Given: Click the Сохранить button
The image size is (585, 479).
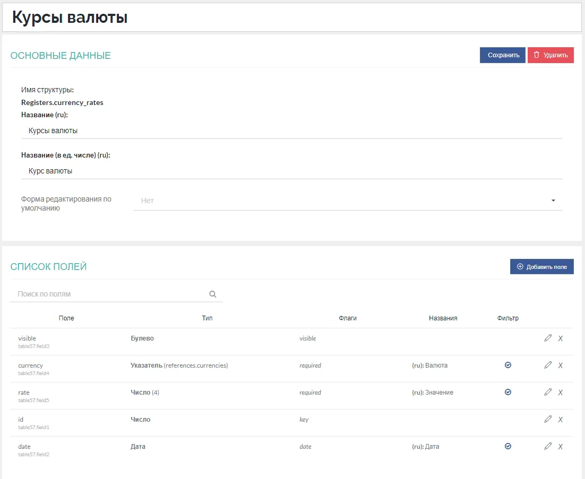Looking at the screenshot, I should [x=503, y=55].
